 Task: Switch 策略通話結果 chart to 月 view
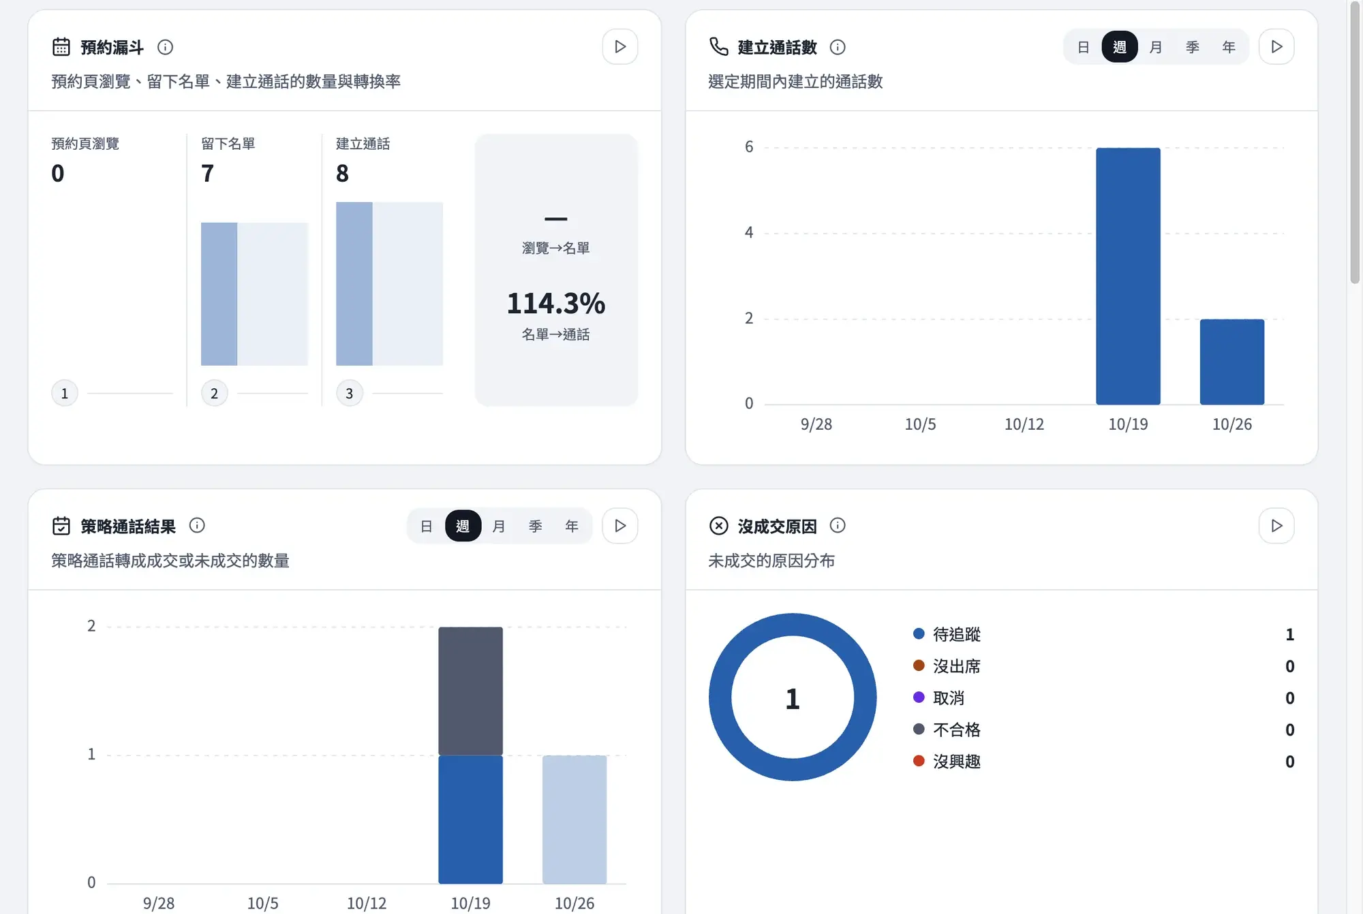(x=499, y=526)
